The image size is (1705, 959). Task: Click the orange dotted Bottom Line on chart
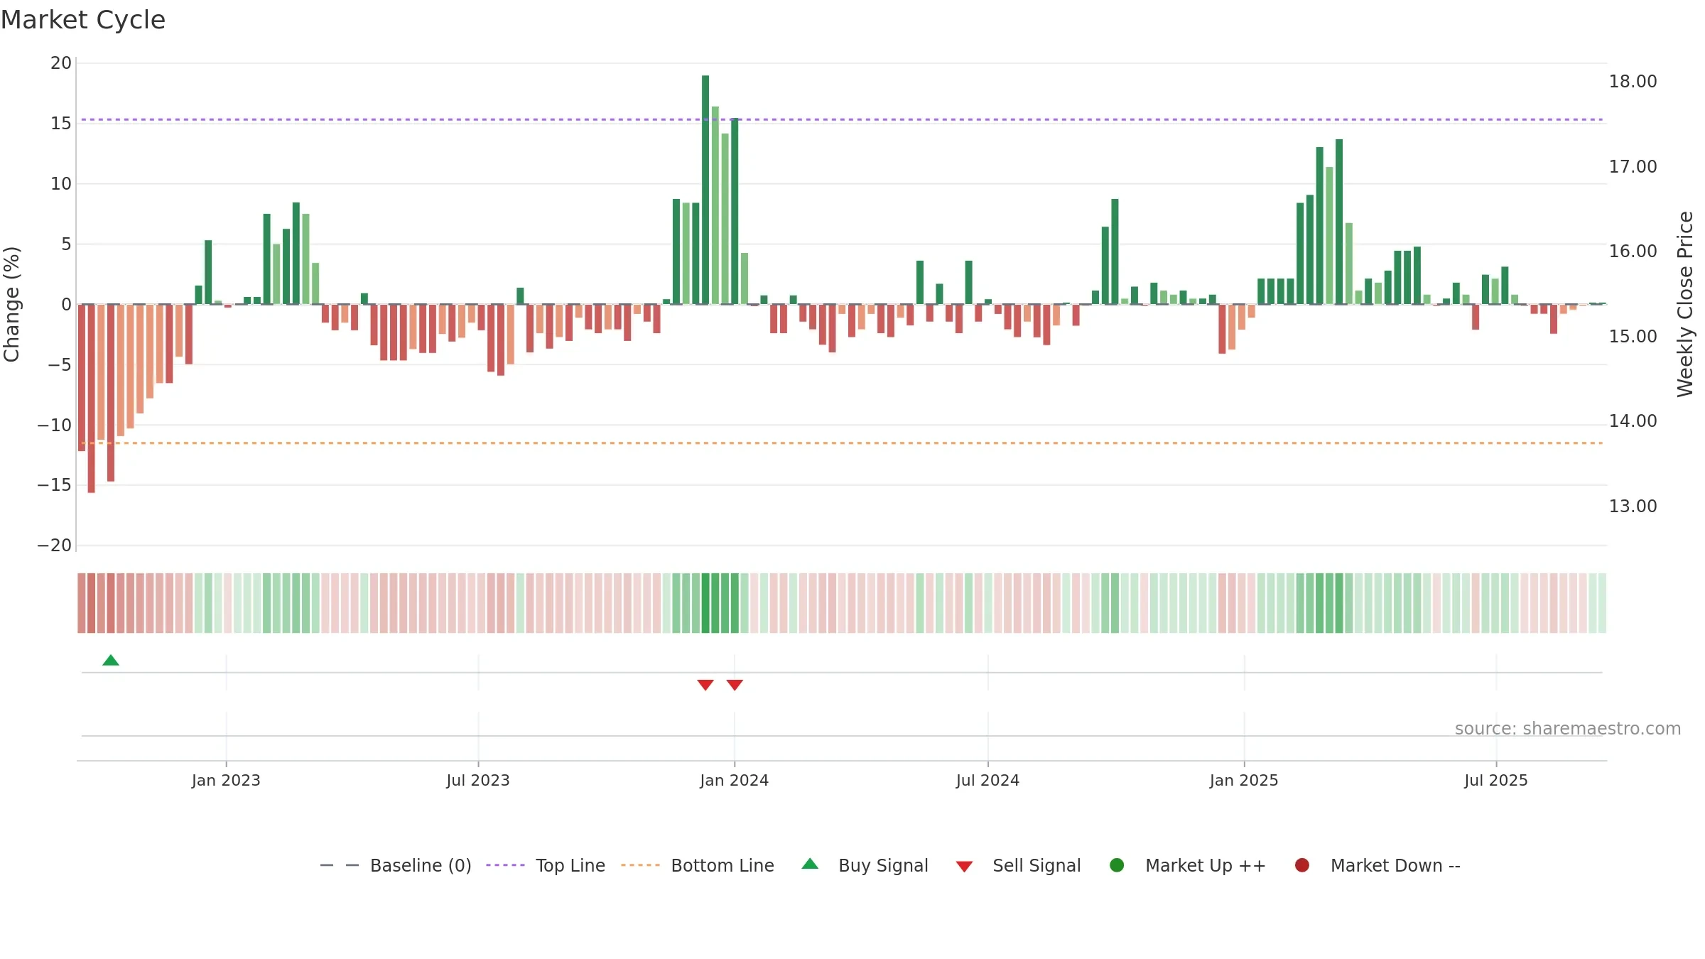point(842,443)
